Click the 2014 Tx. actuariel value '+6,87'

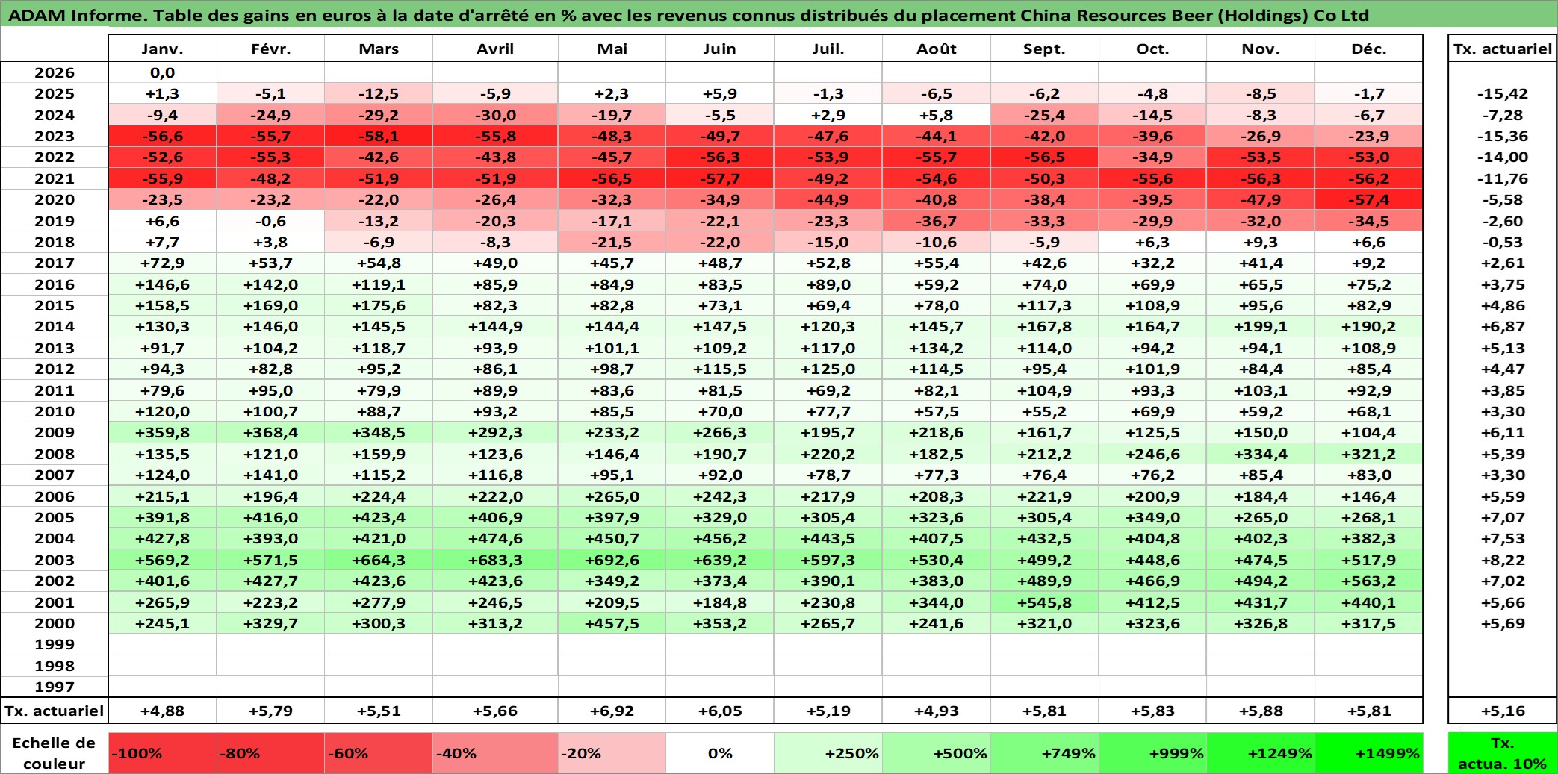pos(1502,326)
